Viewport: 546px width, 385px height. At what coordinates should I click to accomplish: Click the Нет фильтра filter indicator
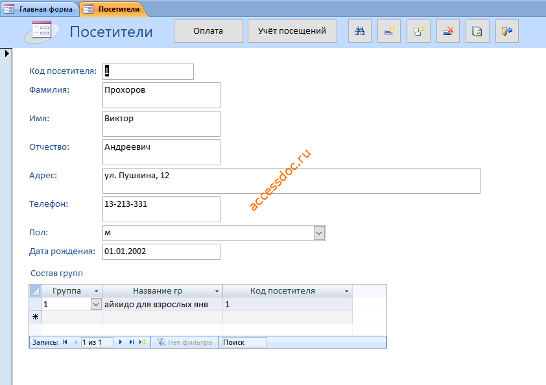[x=185, y=342]
